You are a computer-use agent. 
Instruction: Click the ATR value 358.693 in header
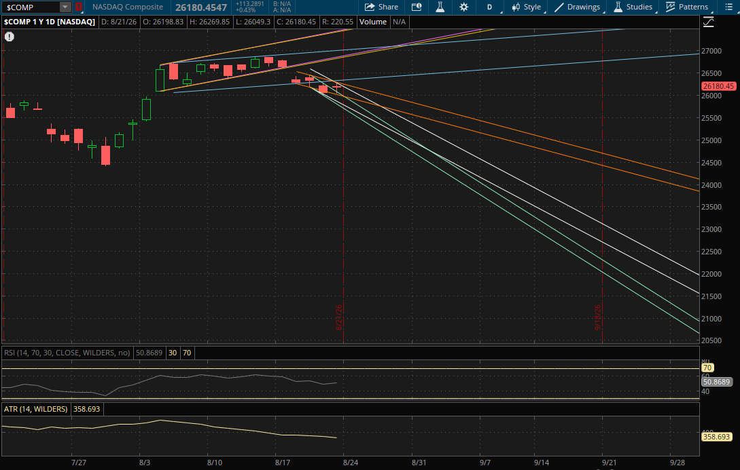[x=87, y=409]
